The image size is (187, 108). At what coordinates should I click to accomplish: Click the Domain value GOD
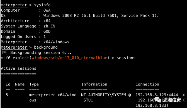pos(47,31)
